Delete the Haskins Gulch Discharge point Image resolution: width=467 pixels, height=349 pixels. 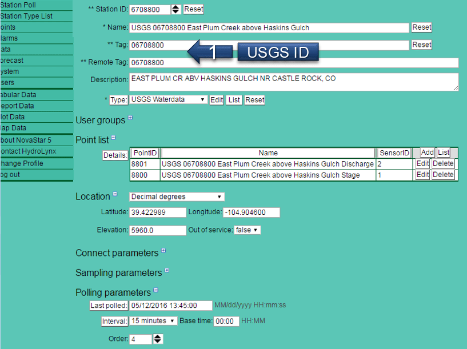[443, 163]
